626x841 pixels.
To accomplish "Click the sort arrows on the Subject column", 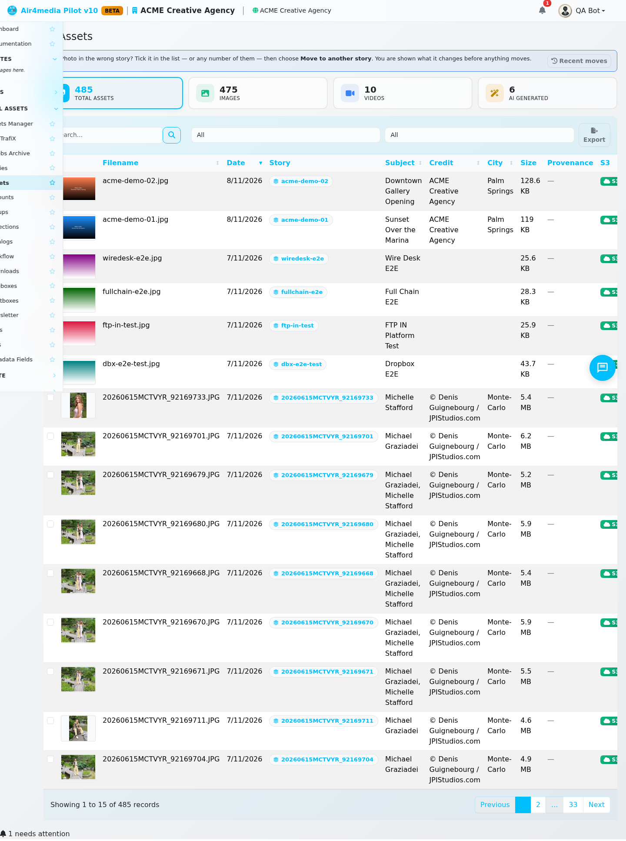I will tap(420, 163).
